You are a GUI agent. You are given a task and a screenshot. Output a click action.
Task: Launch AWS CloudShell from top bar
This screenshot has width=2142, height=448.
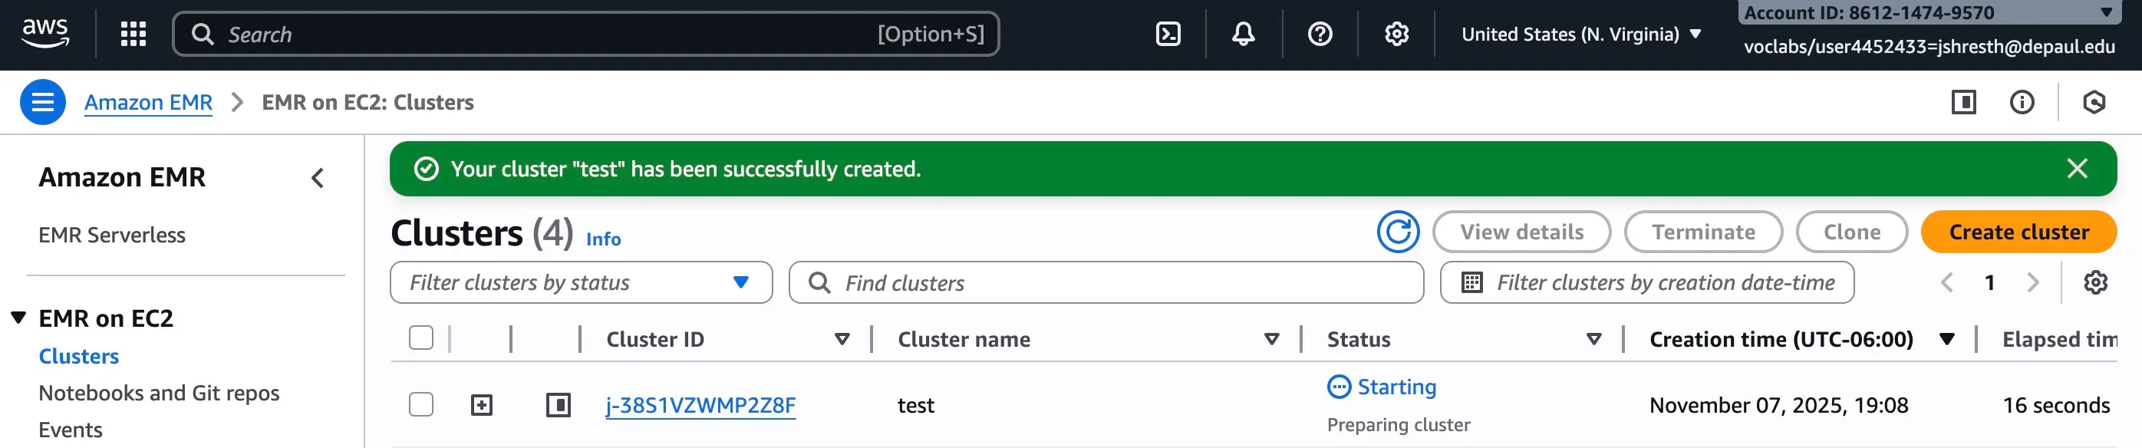tap(1168, 34)
